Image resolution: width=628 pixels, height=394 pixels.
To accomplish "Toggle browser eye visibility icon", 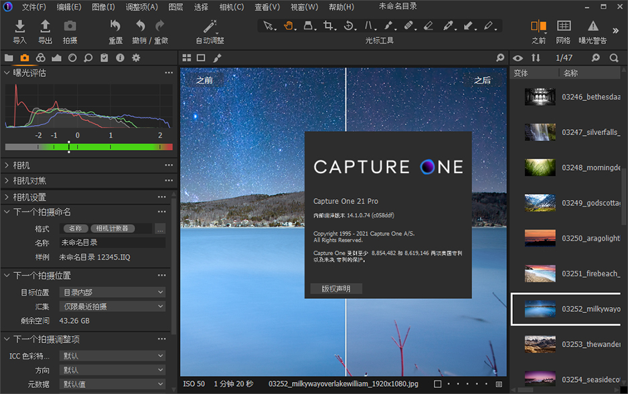I will [518, 58].
